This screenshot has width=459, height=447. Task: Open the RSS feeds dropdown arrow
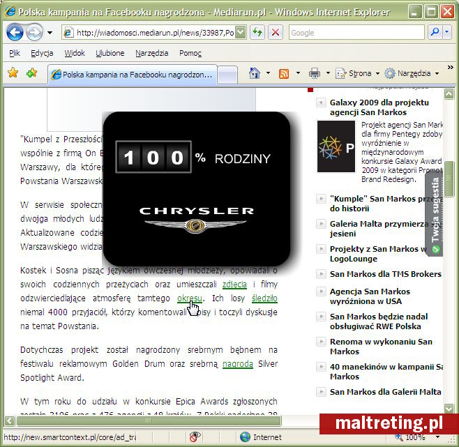pos(298,73)
